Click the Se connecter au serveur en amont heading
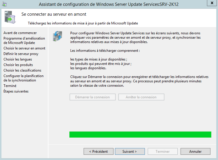218x160 pixels. click(54, 14)
